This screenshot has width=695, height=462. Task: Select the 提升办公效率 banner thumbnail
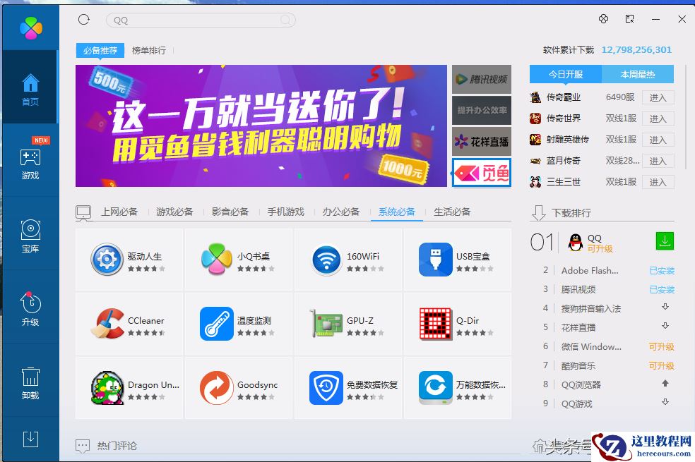(482, 110)
